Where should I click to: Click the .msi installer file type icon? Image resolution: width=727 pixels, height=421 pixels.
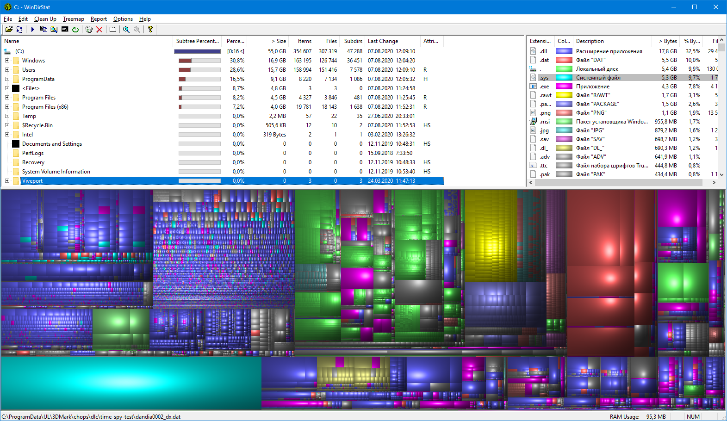click(x=533, y=122)
